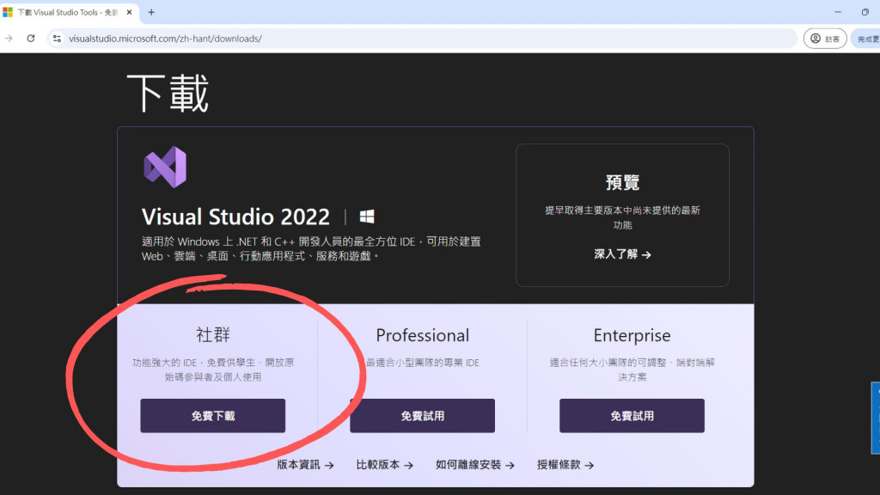The image size is (880, 495).
Task: Open site information icon in address bar
Action: (x=57, y=38)
